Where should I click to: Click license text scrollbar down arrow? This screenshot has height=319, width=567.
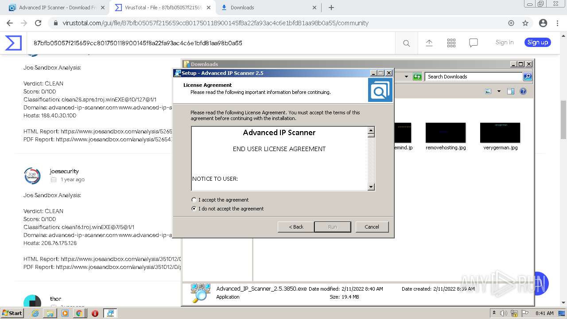coord(371,187)
